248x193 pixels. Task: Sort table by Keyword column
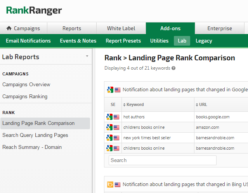135,104
